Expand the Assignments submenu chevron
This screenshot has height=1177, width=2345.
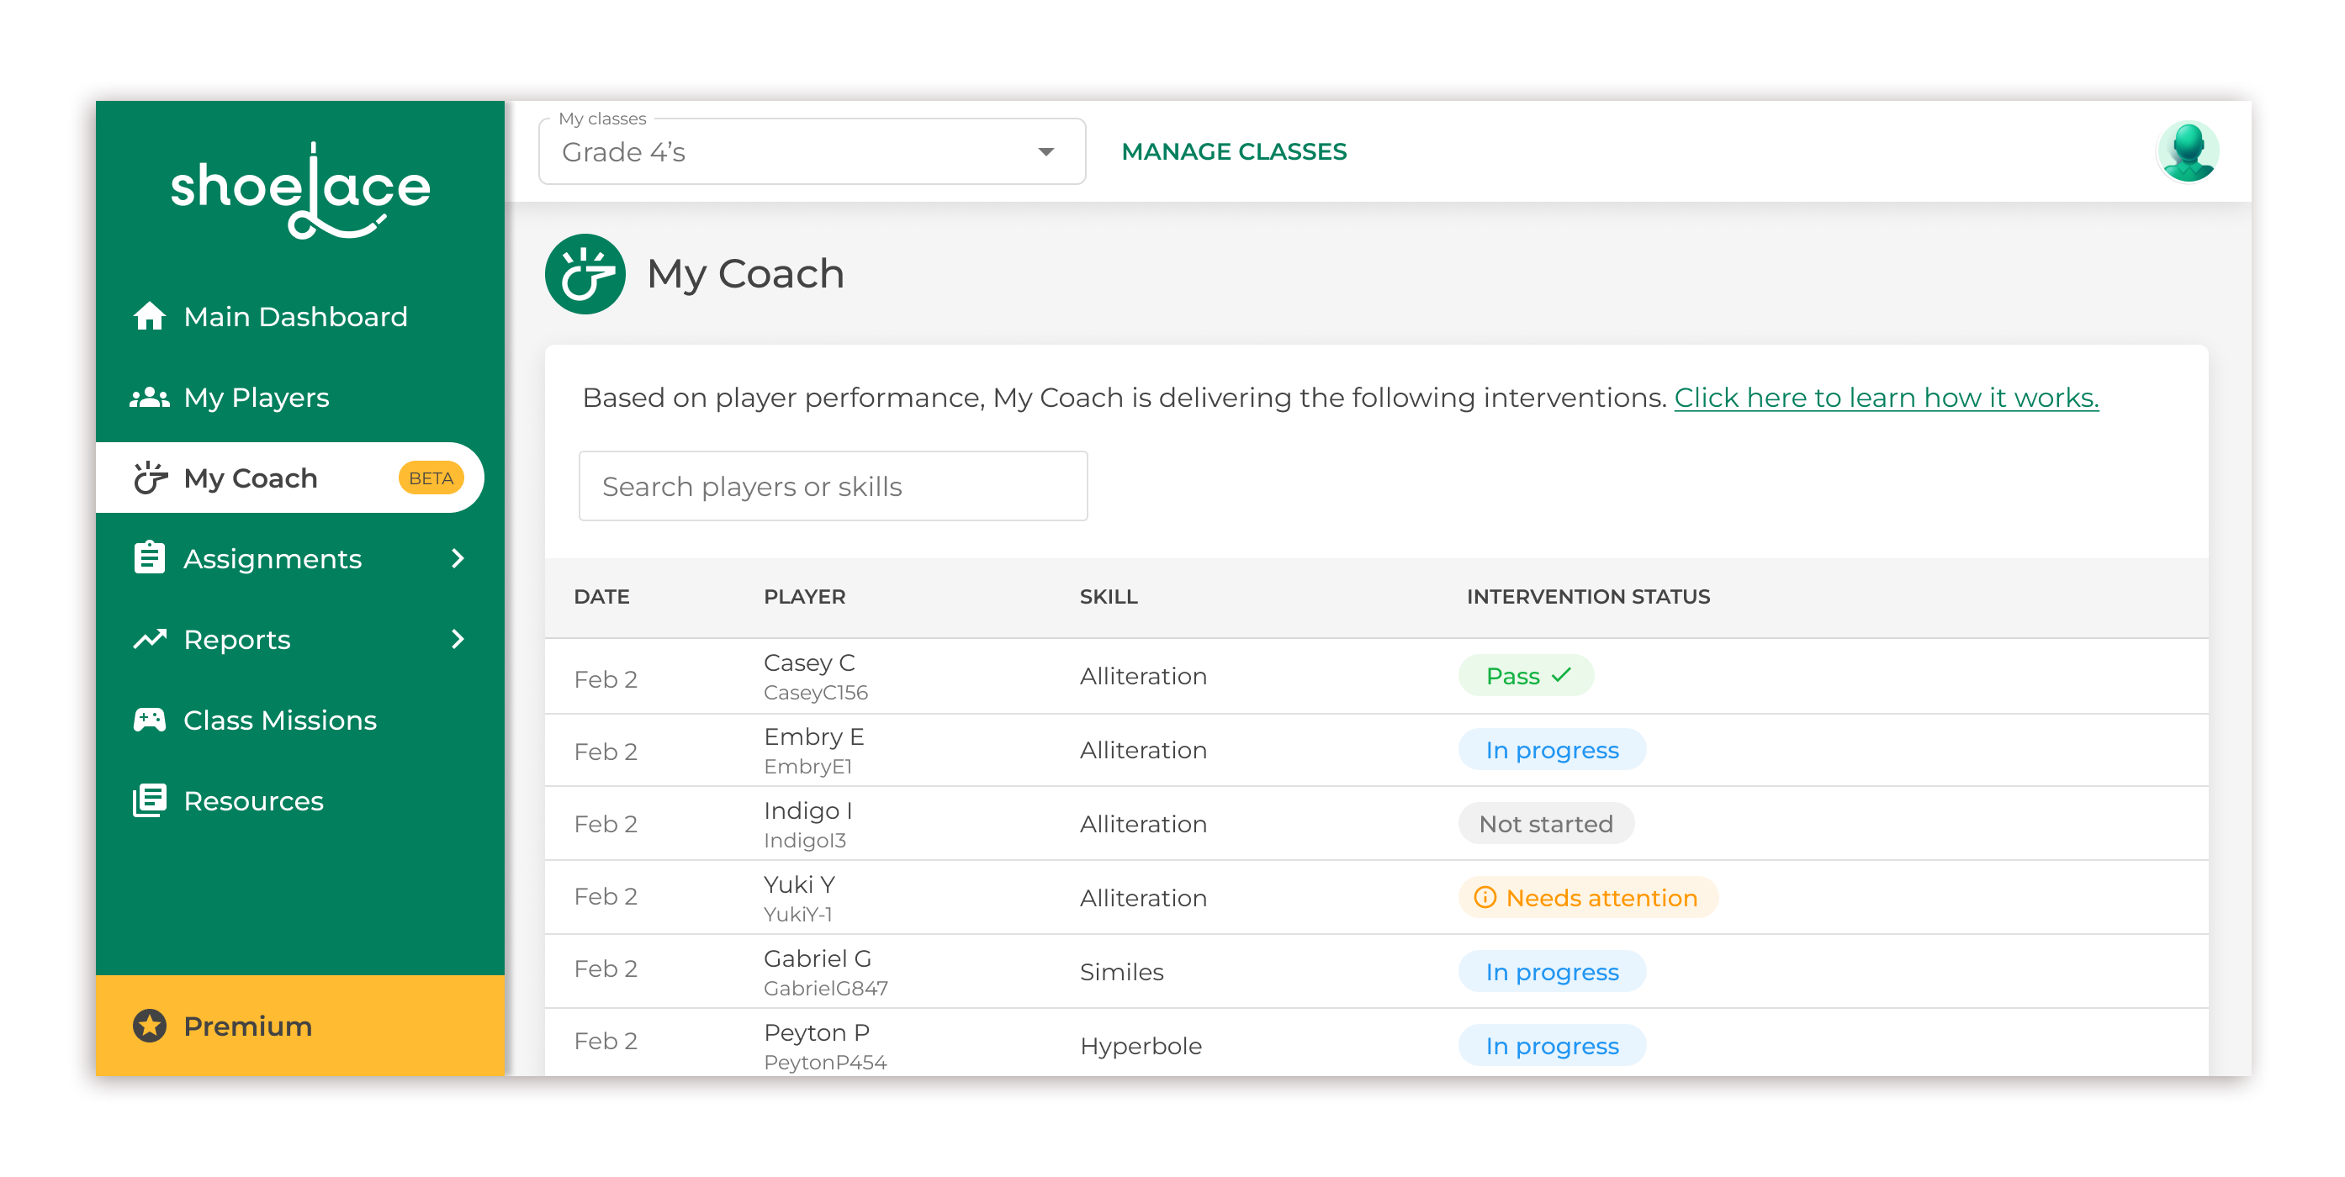point(458,558)
